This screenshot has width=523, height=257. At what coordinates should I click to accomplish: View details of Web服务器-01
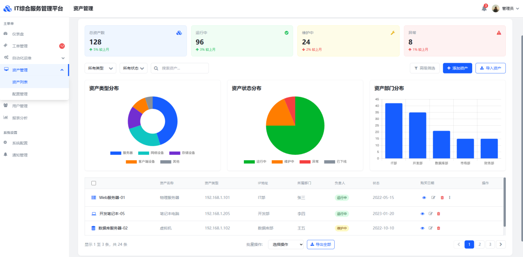coord(423,198)
